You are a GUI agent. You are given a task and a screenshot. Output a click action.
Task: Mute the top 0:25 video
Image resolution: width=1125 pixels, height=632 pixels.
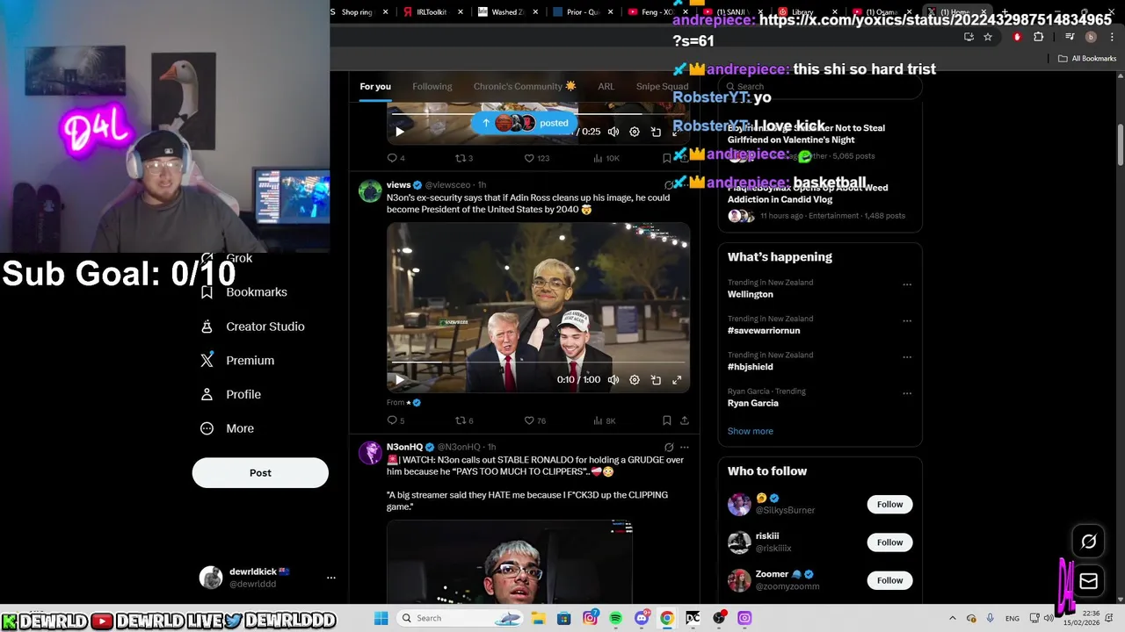tap(613, 132)
